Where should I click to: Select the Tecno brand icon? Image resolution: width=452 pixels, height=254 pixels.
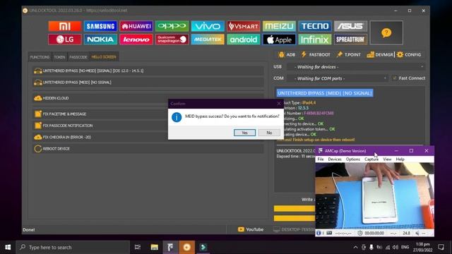coord(315,26)
